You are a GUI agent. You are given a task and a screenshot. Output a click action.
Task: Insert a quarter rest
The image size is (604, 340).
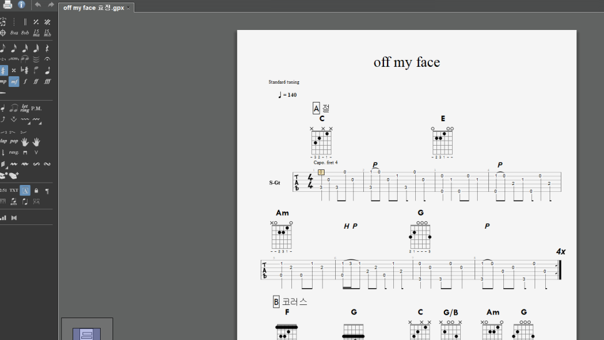(x=47, y=48)
